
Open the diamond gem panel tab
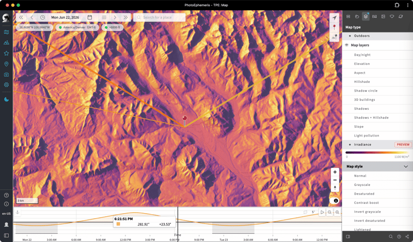392,16
